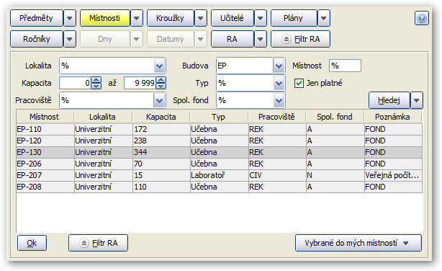Screen dimensions: 442x271
Task: Click into the Místnost filter field
Action: 345,66
